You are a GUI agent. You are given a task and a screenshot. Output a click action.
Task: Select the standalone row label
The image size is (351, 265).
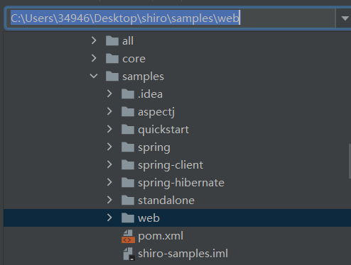click(166, 201)
